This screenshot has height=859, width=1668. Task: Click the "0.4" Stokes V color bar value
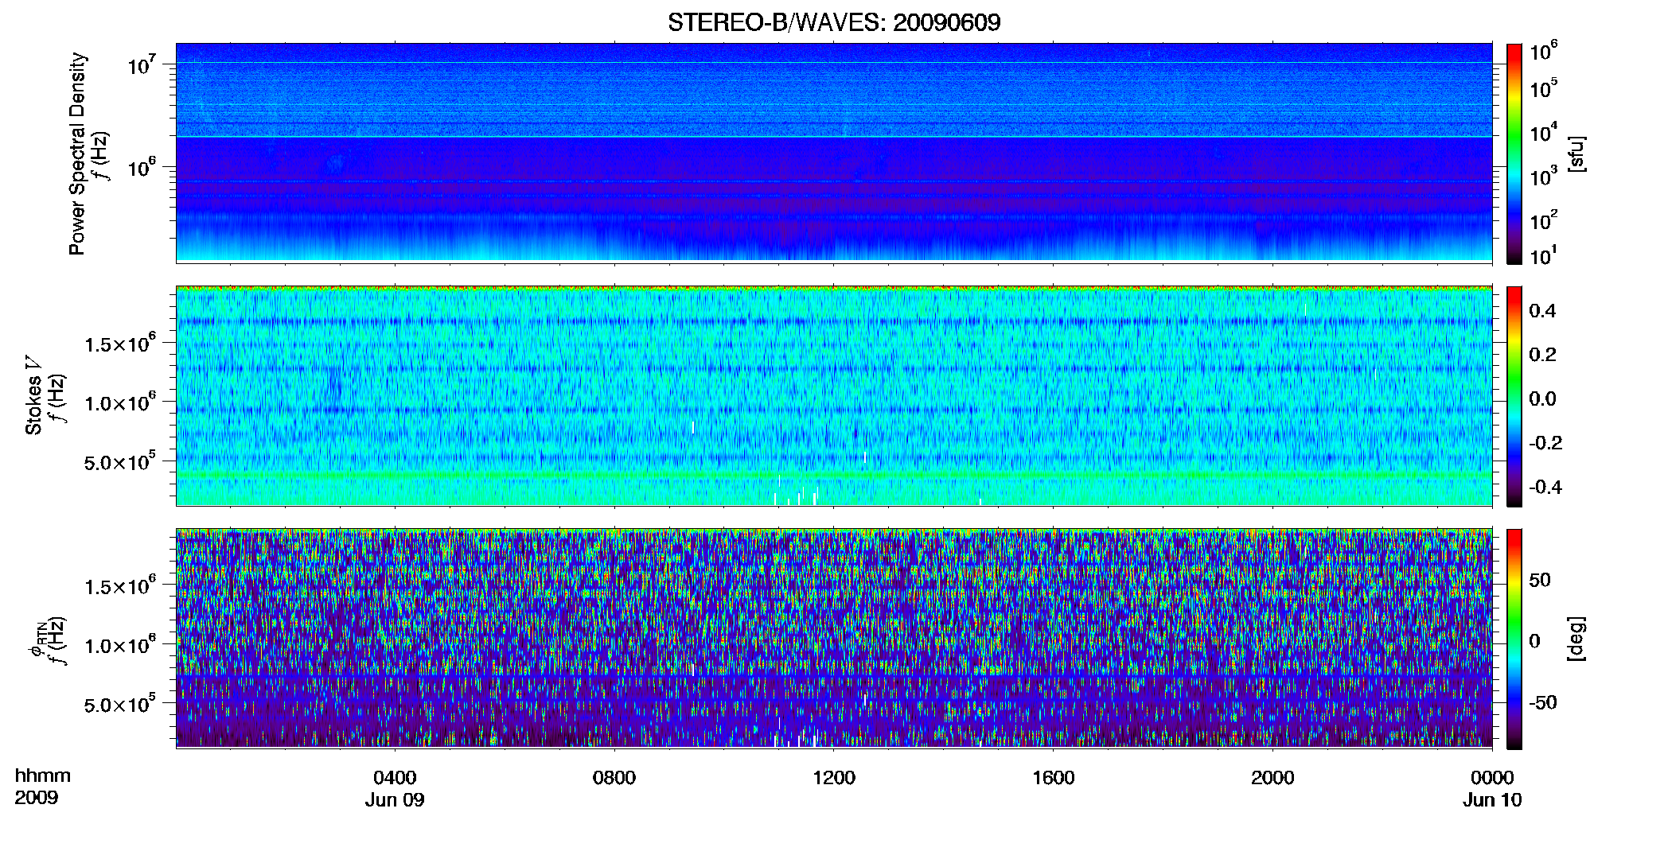pos(1542,311)
